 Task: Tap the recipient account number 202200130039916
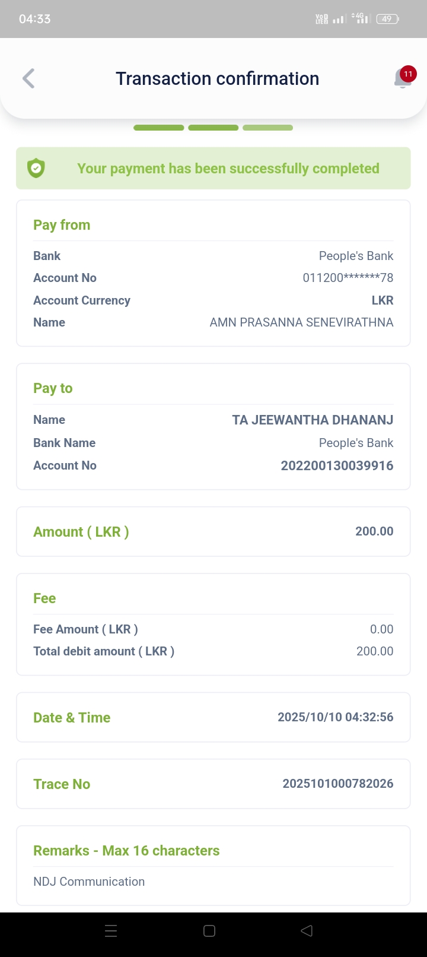[x=337, y=465]
